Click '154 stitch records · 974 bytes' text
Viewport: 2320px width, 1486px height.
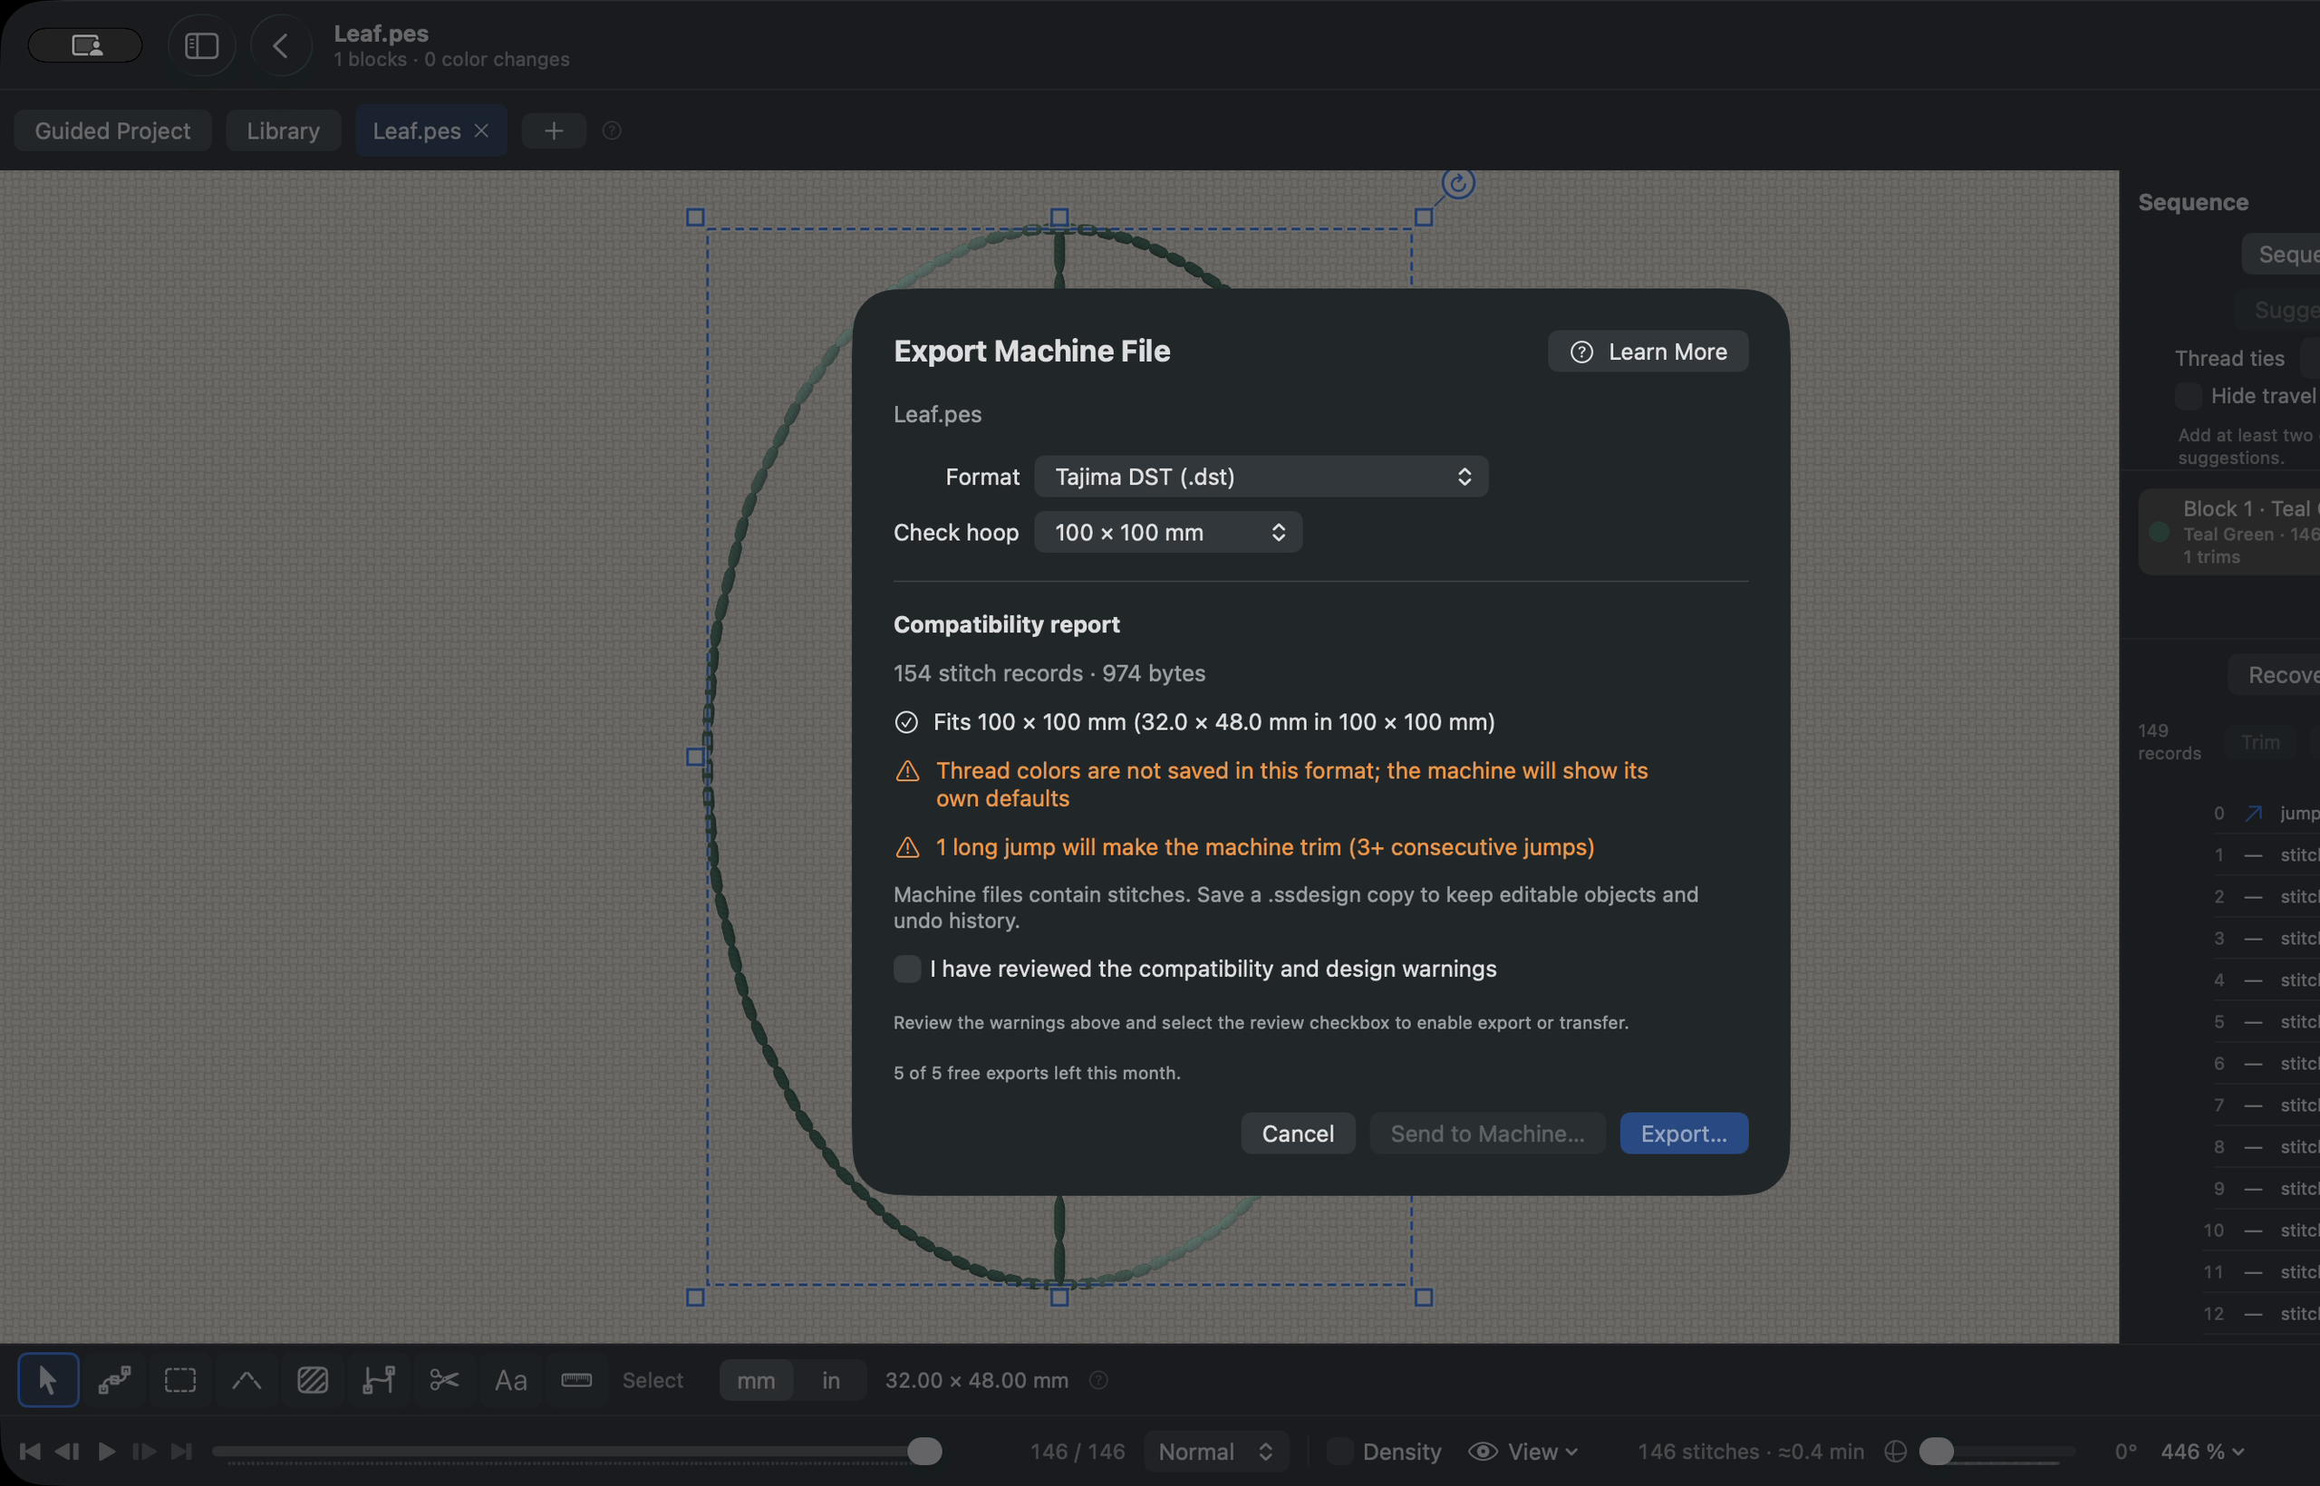point(1049,673)
